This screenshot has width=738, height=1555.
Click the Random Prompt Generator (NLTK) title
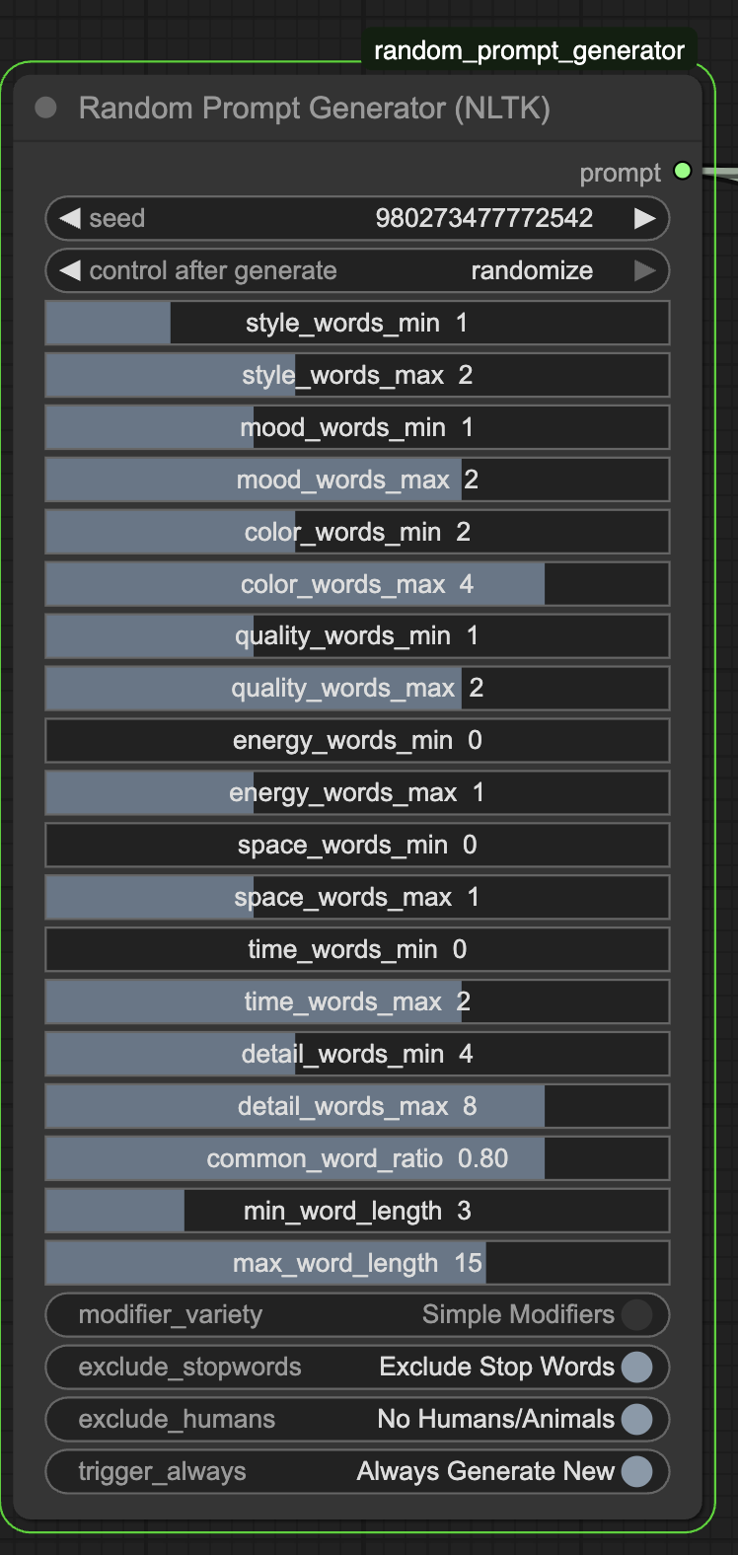tap(314, 108)
